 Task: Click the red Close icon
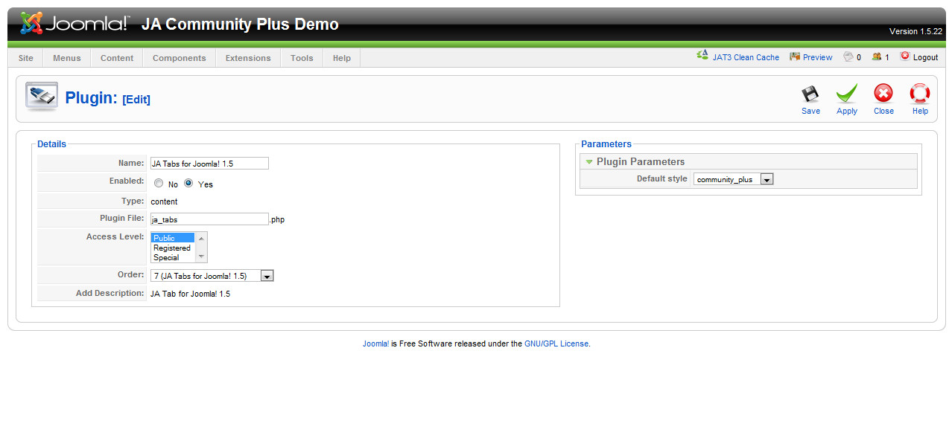[883, 94]
